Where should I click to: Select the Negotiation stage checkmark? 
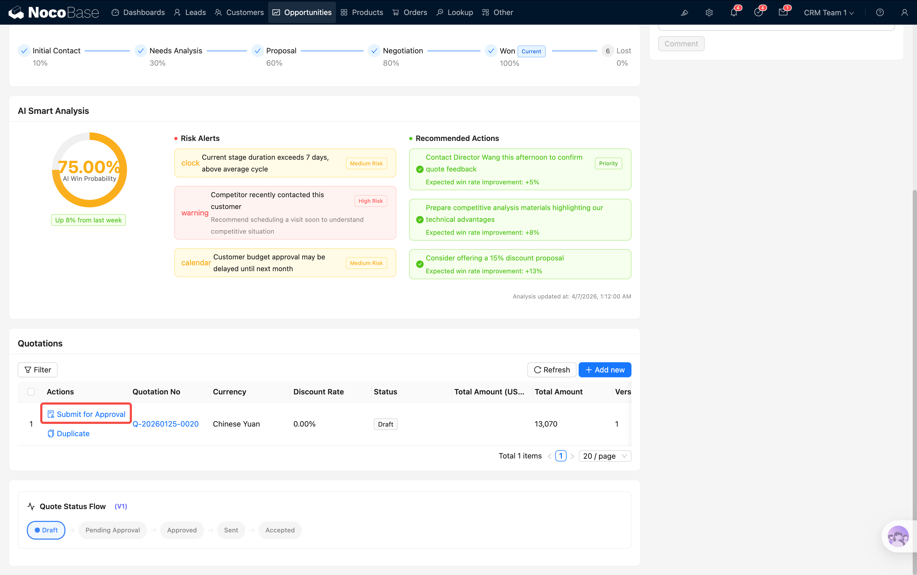point(374,51)
